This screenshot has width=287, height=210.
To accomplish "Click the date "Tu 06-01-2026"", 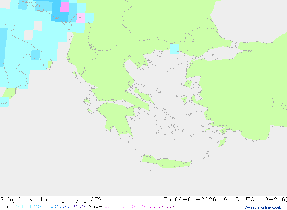I will pyautogui.click(x=190, y=199).
